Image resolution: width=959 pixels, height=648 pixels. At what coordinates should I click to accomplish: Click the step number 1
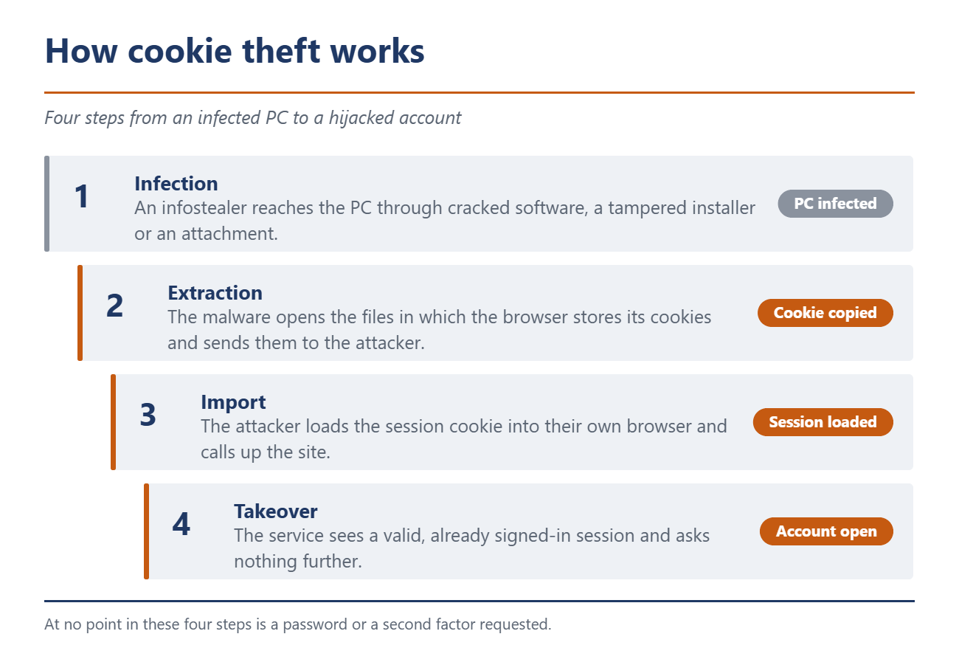[x=81, y=197]
